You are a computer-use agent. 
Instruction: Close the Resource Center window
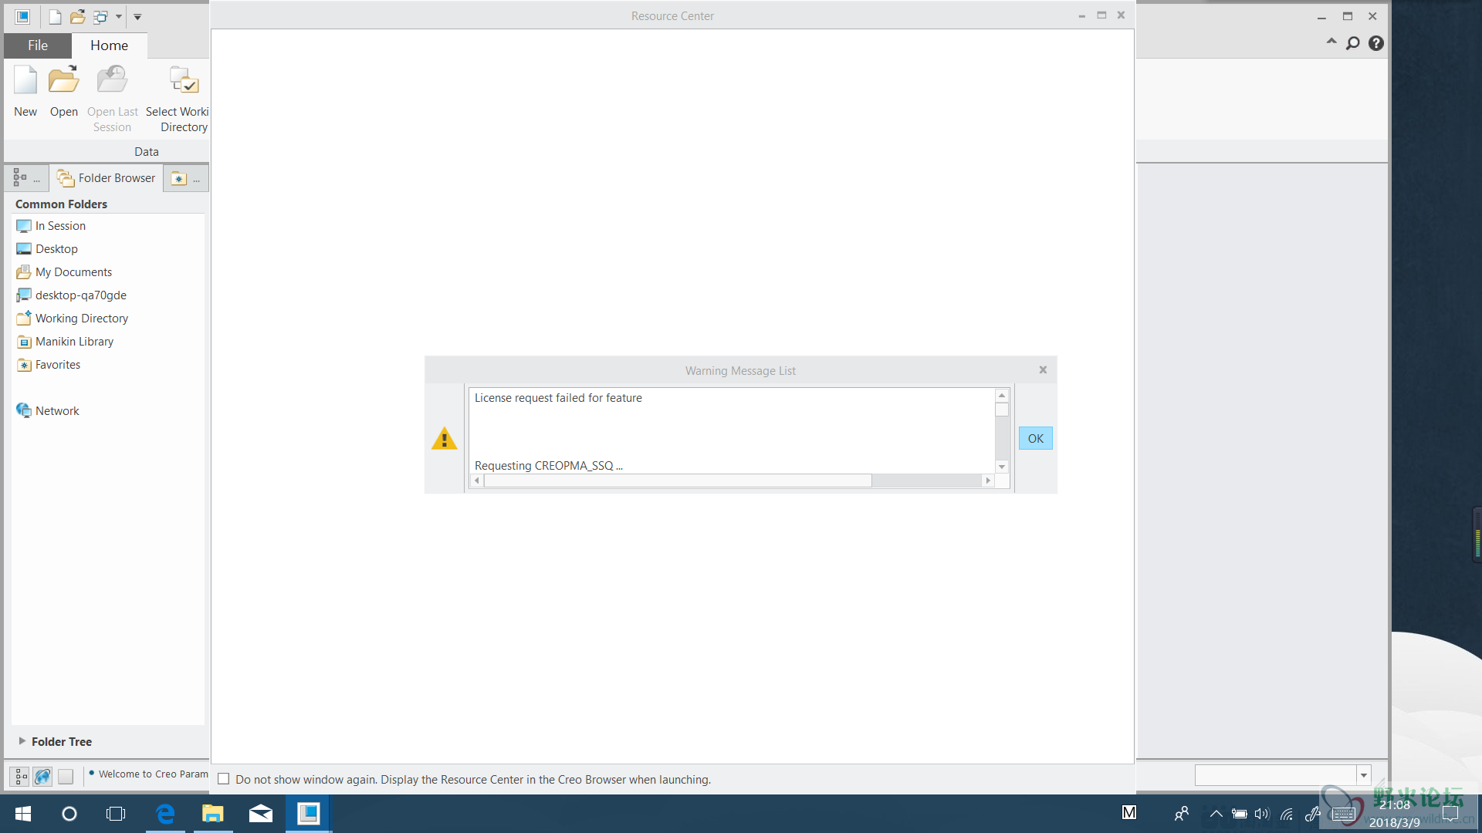(1121, 15)
